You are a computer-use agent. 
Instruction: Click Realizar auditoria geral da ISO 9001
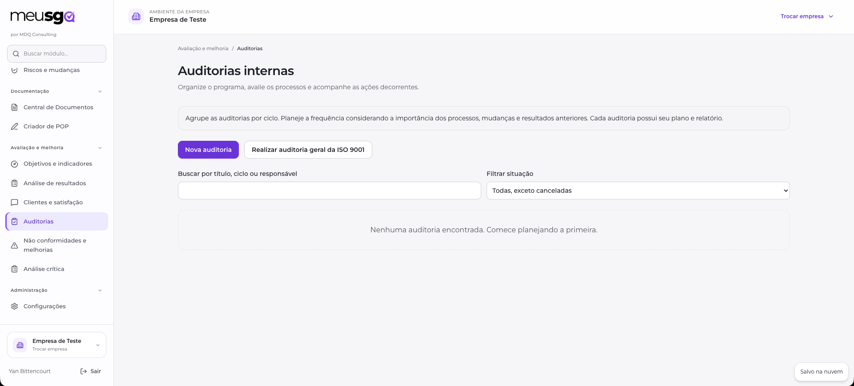[x=308, y=150]
